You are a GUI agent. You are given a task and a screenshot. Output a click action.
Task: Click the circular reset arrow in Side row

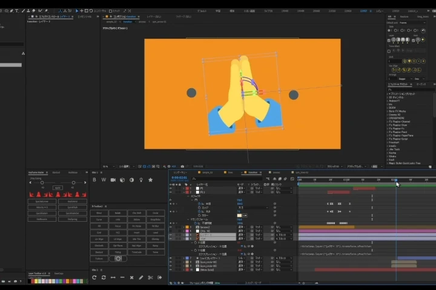coord(423,31)
